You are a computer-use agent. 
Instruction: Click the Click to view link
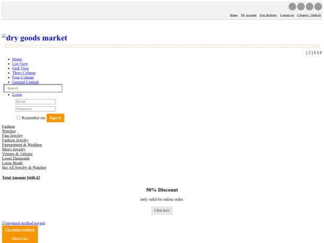pos(20,238)
